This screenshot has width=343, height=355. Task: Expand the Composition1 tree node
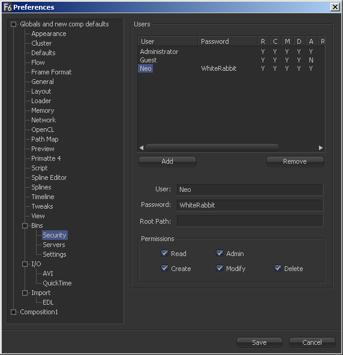[x=14, y=312]
